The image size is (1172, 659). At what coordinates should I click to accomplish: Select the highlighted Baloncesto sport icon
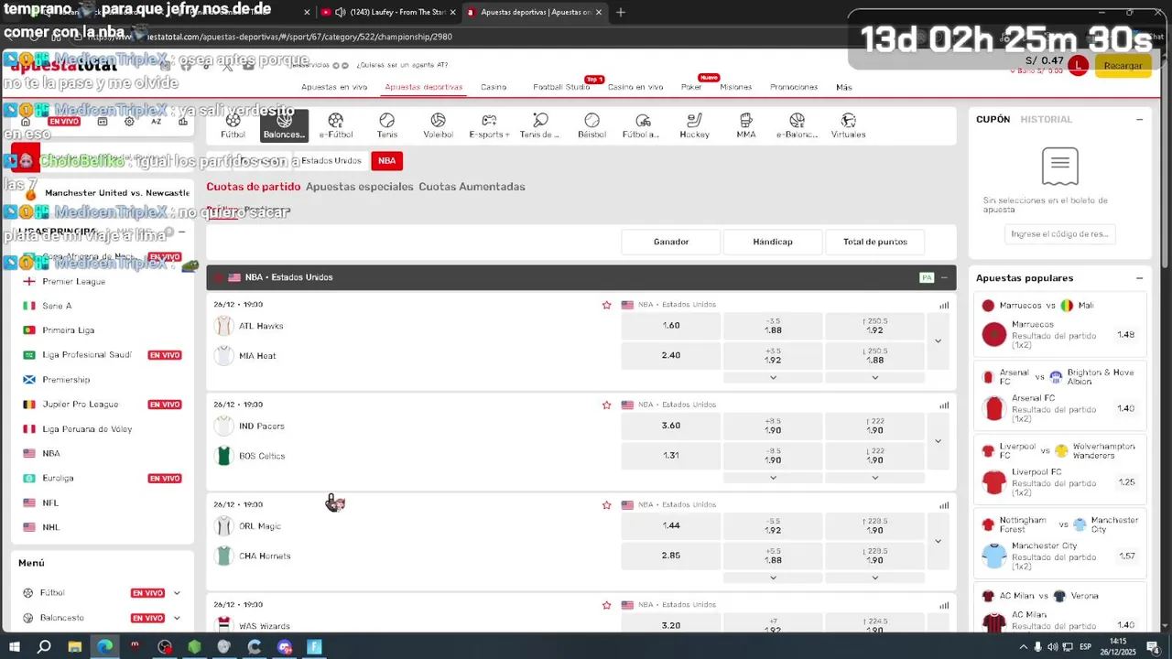pyautogui.click(x=284, y=125)
